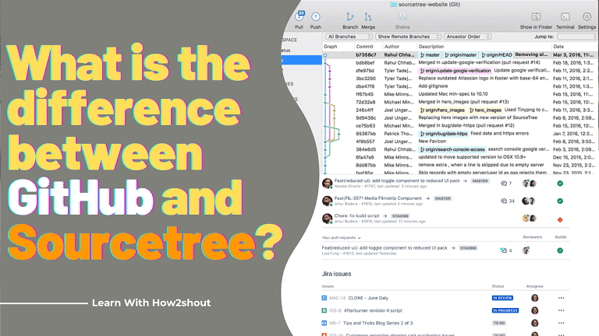599x336 pixels.
Task: Click the comments icon showing 4
Action: [x=504, y=250]
